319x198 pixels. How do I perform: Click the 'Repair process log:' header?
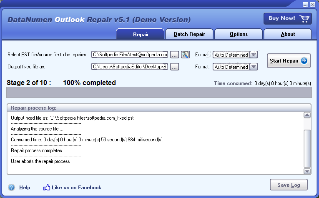click(33, 108)
